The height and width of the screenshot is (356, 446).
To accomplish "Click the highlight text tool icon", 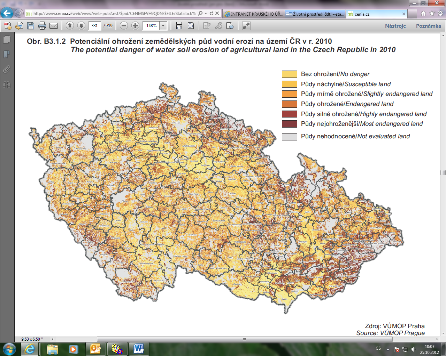I will [x=218, y=26].
